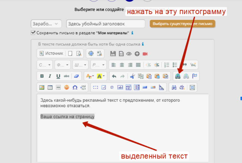Image resolution: width=242 pixels, height=163 pixels.
Task: Click Выбрать существующее письмо button
Action: click(x=183, y=24)
